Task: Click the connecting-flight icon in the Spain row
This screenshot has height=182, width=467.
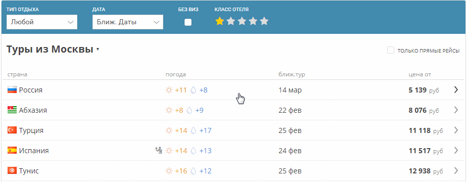Action: (159, 151)
